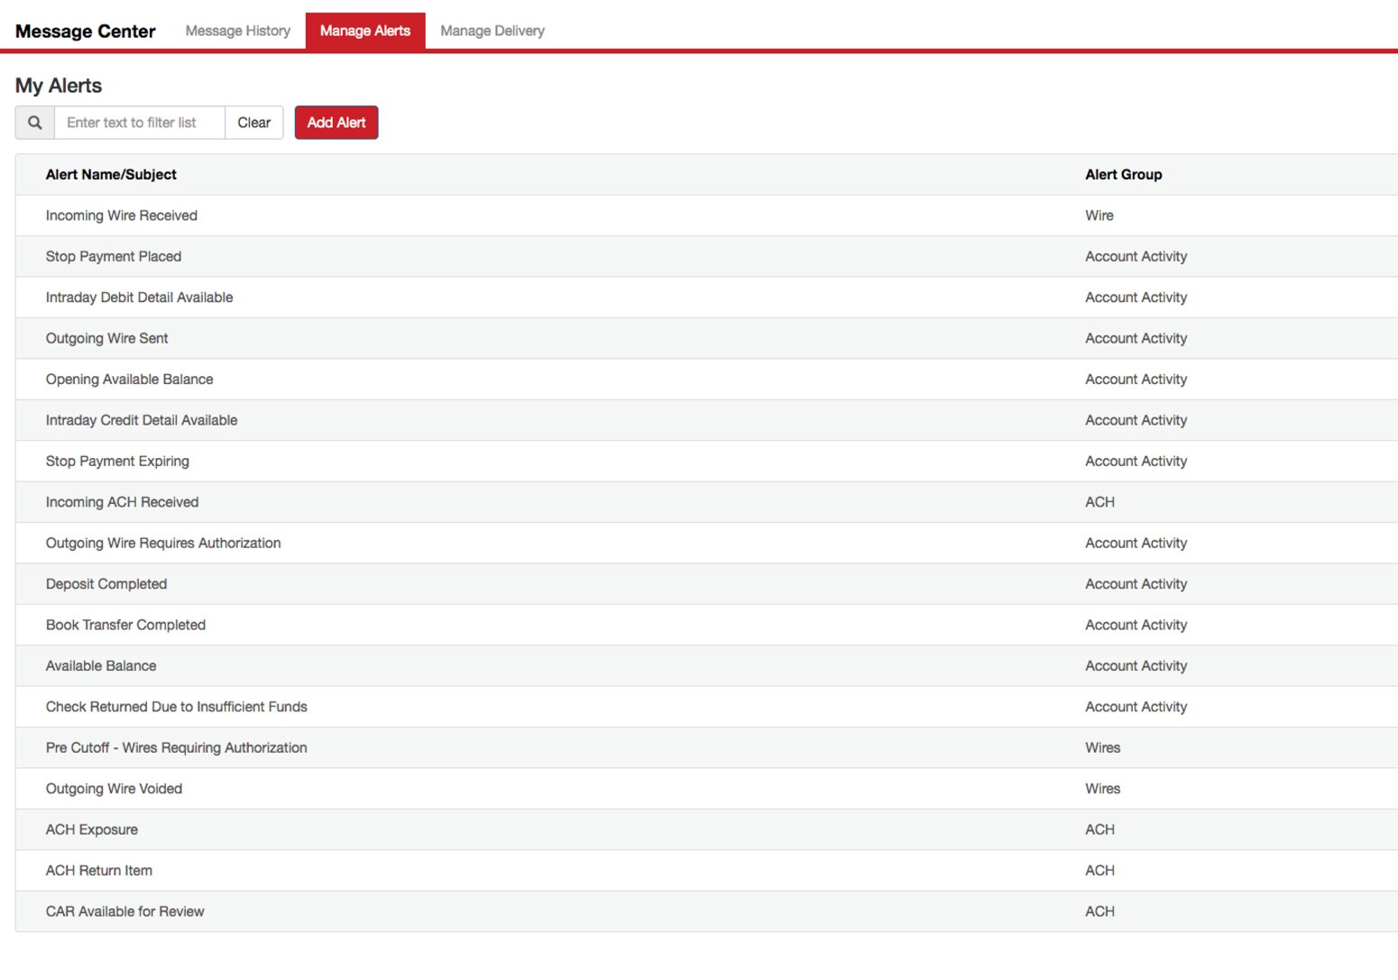Click the Book Transfer Completed alert
The height and width of the screenshot is (980, 1398).
coord(125,625)
